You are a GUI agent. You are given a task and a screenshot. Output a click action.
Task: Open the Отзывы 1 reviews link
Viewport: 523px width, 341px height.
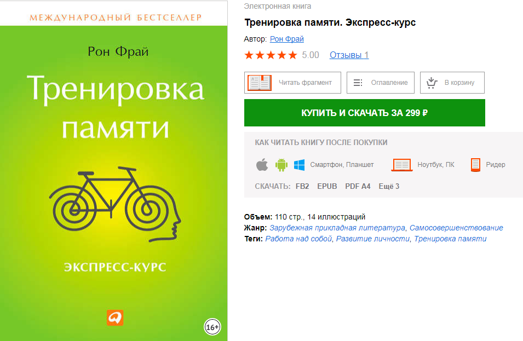(349, 55)
